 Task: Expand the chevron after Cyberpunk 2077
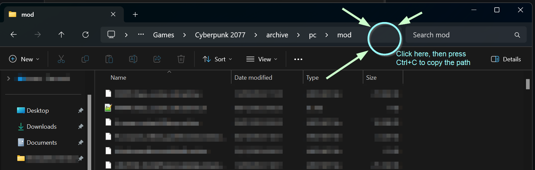(x=256, y=35)
